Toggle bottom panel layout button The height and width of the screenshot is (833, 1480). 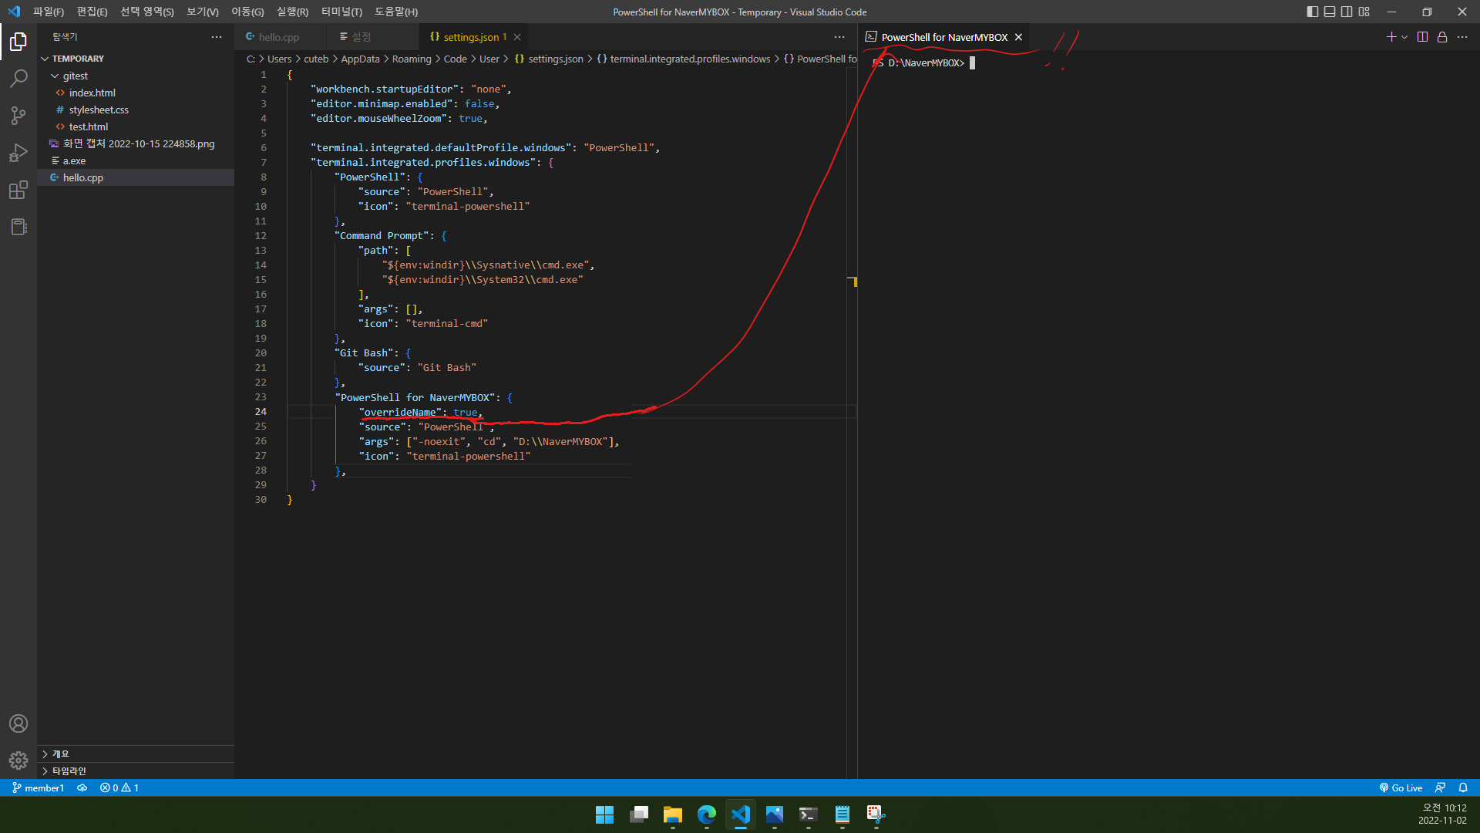click(x=1330, y=12)
